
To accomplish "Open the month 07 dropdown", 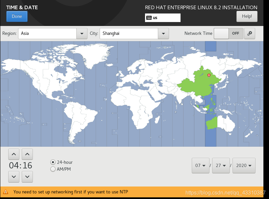I will (x=200, y=165).
